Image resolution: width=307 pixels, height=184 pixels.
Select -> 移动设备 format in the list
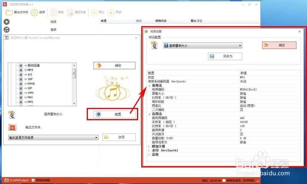[x=32, y=65]
